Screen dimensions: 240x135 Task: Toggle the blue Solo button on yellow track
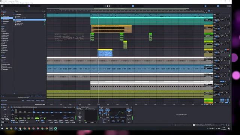pos(226,50)
